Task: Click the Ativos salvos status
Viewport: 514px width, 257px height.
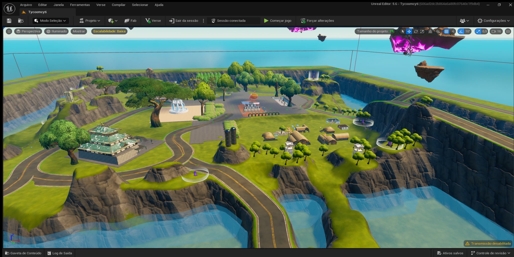Action: click(450, 253)
